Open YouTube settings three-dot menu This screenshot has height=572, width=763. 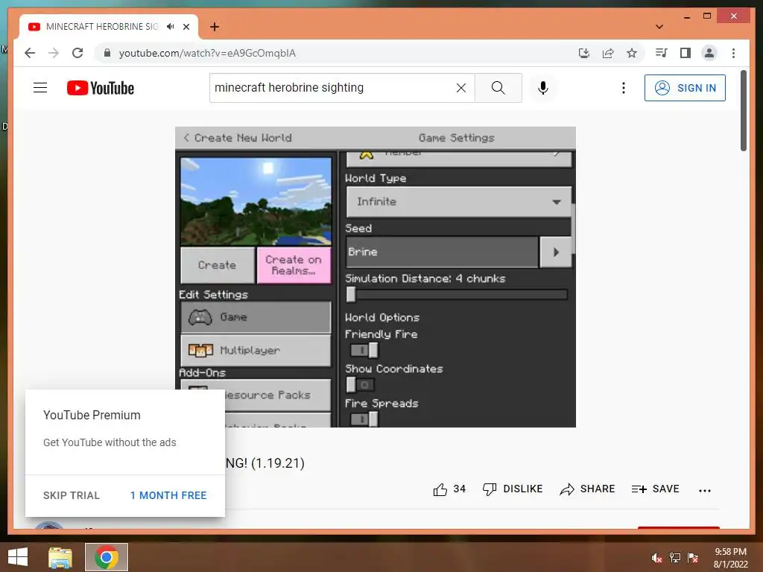[624, 88]
